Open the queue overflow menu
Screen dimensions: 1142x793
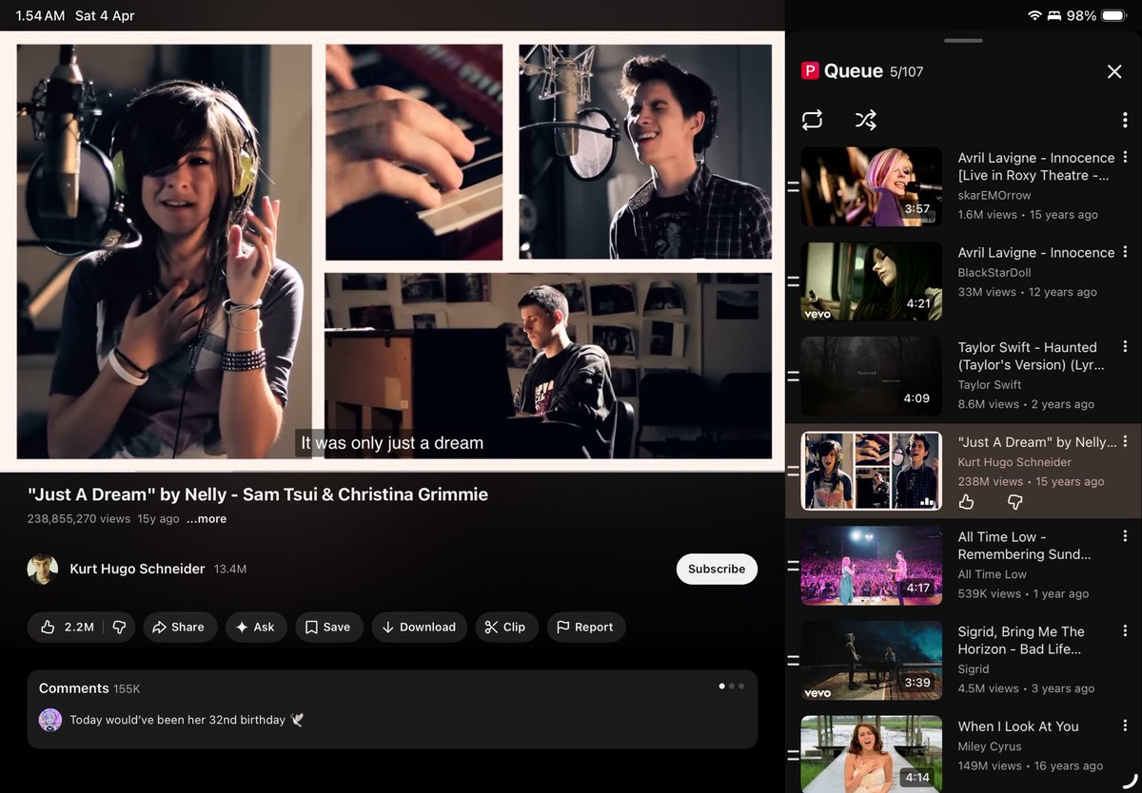1125,120
